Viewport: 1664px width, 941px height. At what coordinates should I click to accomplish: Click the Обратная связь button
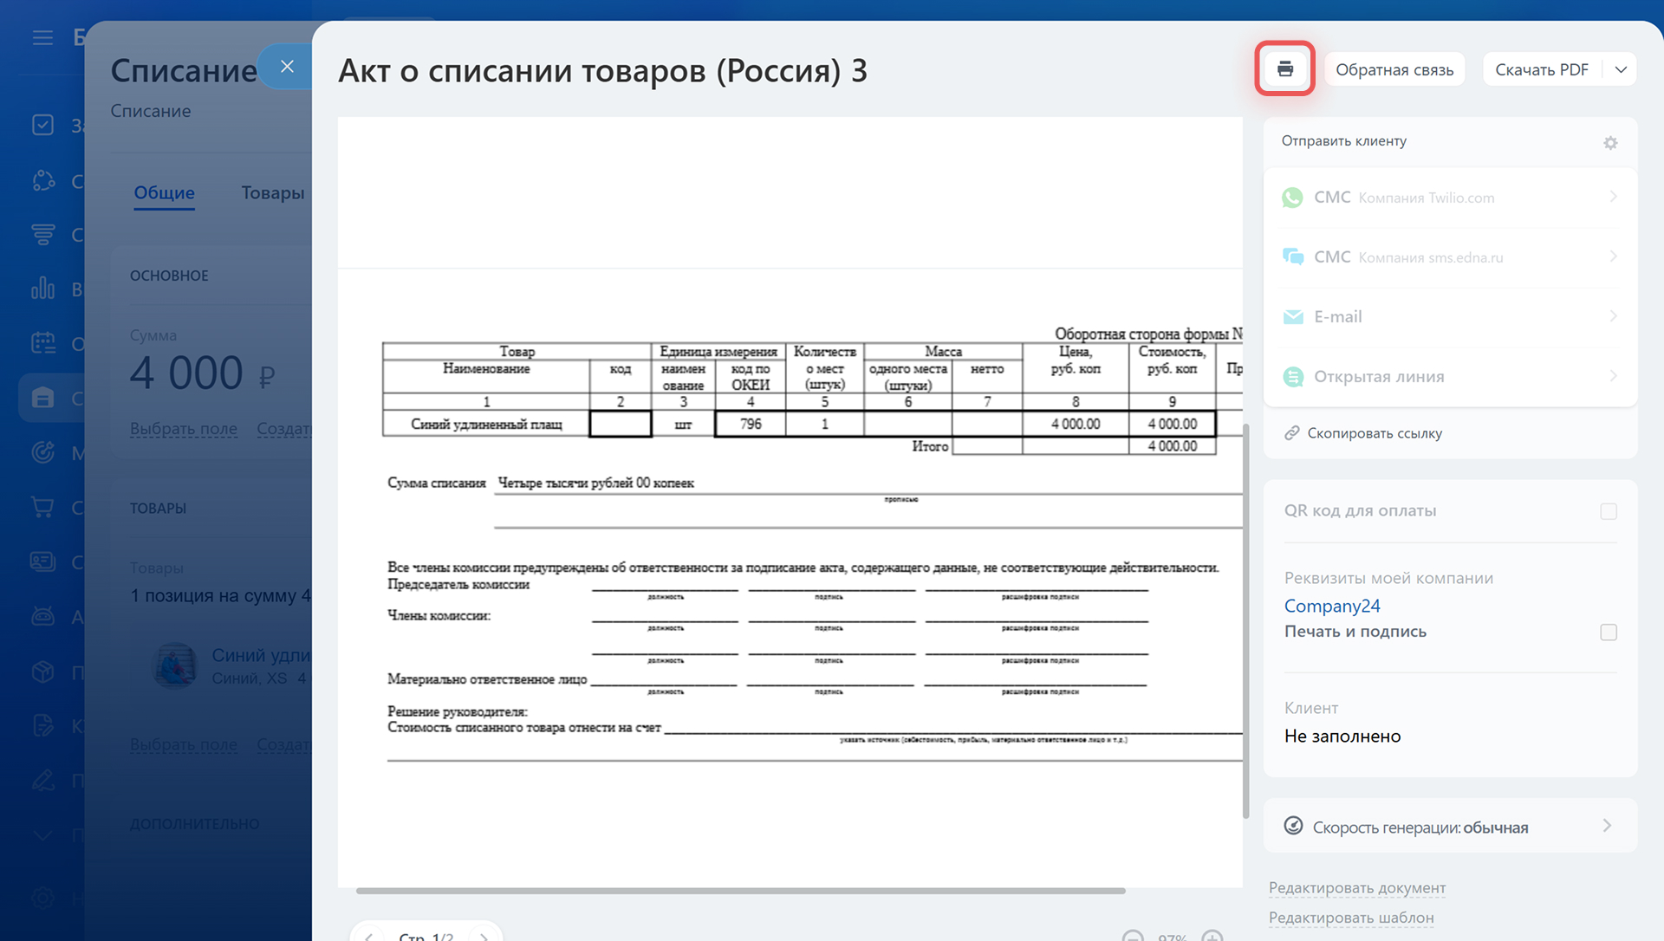pyautogui.click(x=1394, y=69)
